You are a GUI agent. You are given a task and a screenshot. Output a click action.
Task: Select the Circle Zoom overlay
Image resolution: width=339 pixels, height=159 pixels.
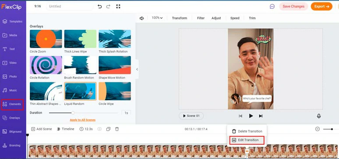(46, 39)
